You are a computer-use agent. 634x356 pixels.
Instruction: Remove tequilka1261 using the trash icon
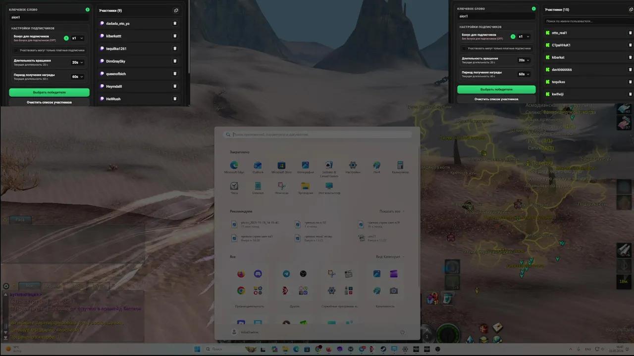[x=175, y=48]
